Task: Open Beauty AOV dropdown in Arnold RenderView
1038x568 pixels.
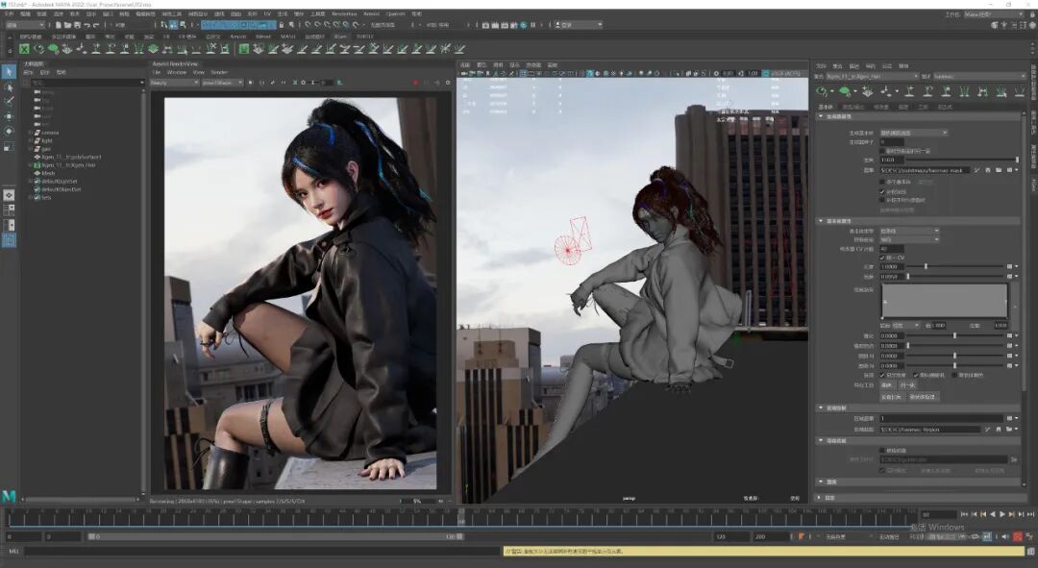Action: click(x=174, y=83)
